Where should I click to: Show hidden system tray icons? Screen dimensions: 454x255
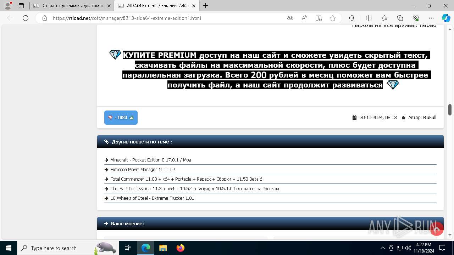[382, 248]
